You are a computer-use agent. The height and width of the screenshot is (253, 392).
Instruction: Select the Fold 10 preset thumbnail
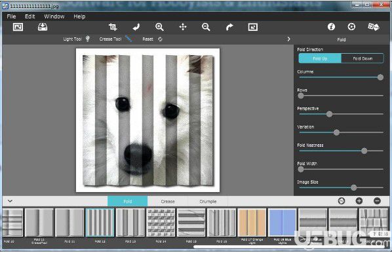(12, 222)
